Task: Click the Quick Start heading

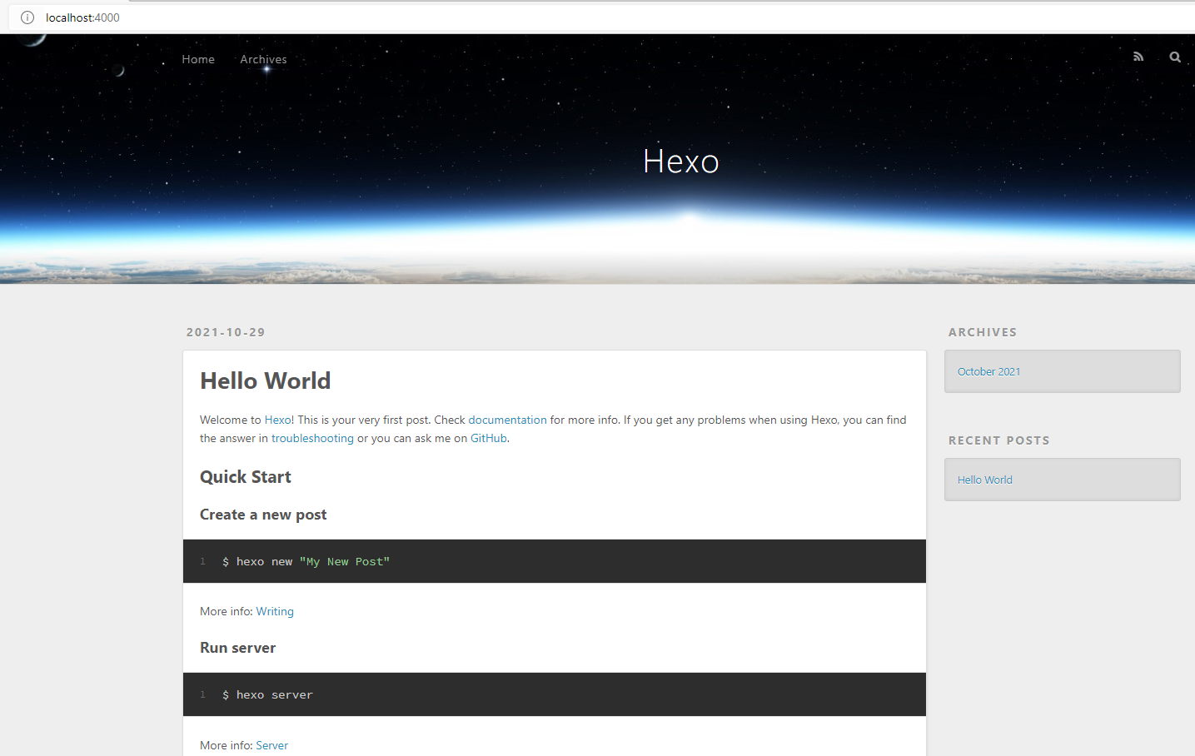Action: (x=246, y=477)
